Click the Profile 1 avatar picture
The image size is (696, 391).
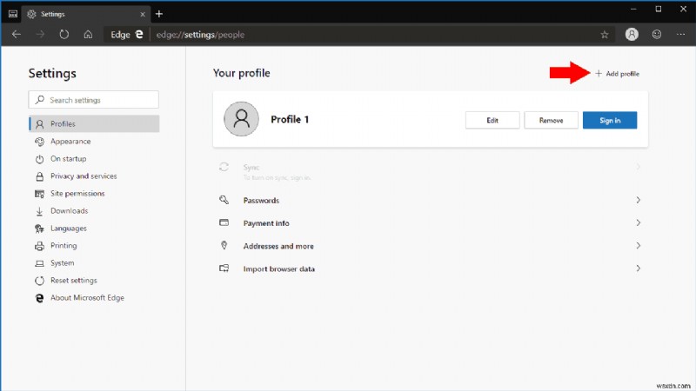pos(241,119)
